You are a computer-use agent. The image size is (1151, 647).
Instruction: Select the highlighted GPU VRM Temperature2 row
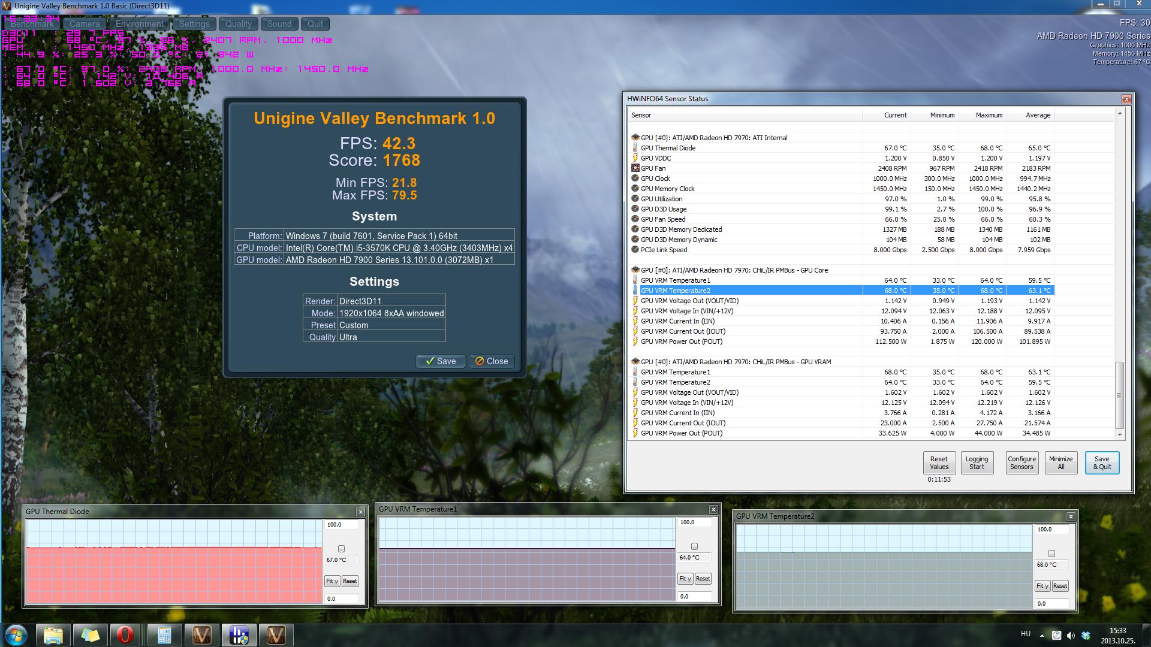coord(841,291)
